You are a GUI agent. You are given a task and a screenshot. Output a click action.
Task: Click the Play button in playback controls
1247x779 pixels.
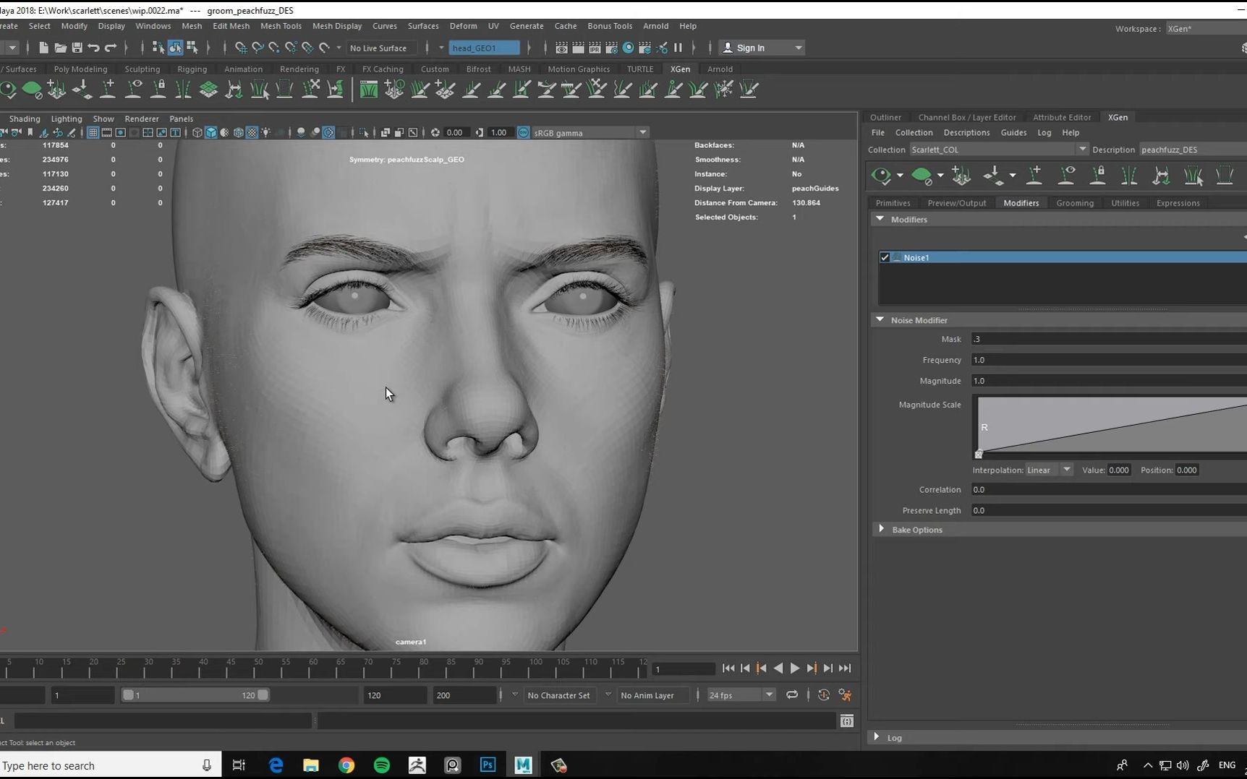[794, 668]
